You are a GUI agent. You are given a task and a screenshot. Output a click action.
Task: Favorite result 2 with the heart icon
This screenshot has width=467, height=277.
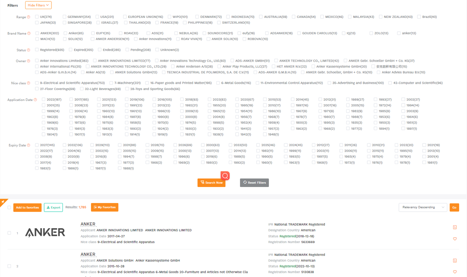click(455, 272)
